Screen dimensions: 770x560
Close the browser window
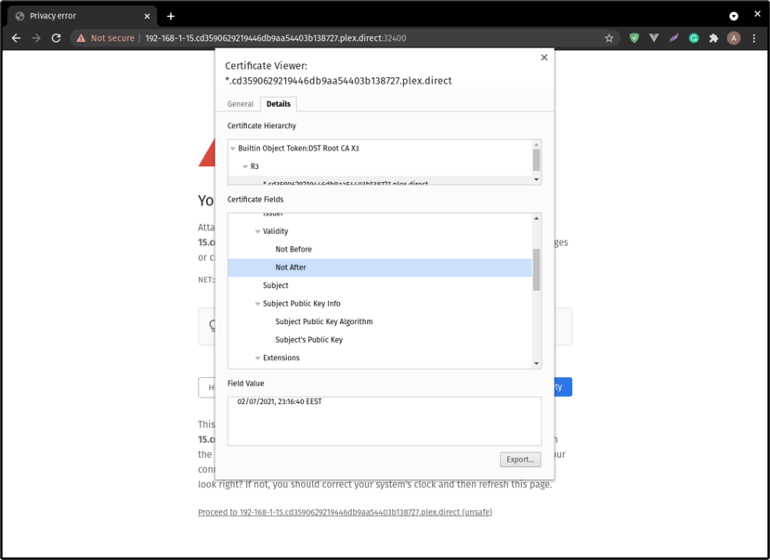pos(757,14)
